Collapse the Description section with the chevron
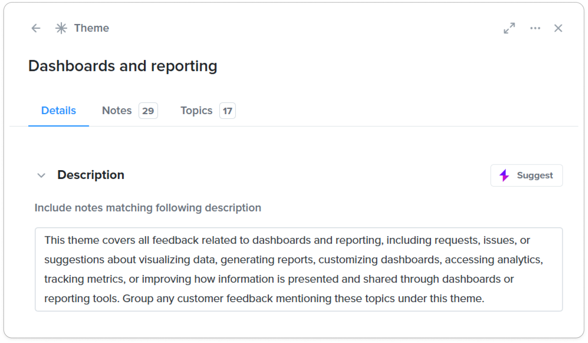Viewport: 588px width, 343px height. [x=41, y=175]
